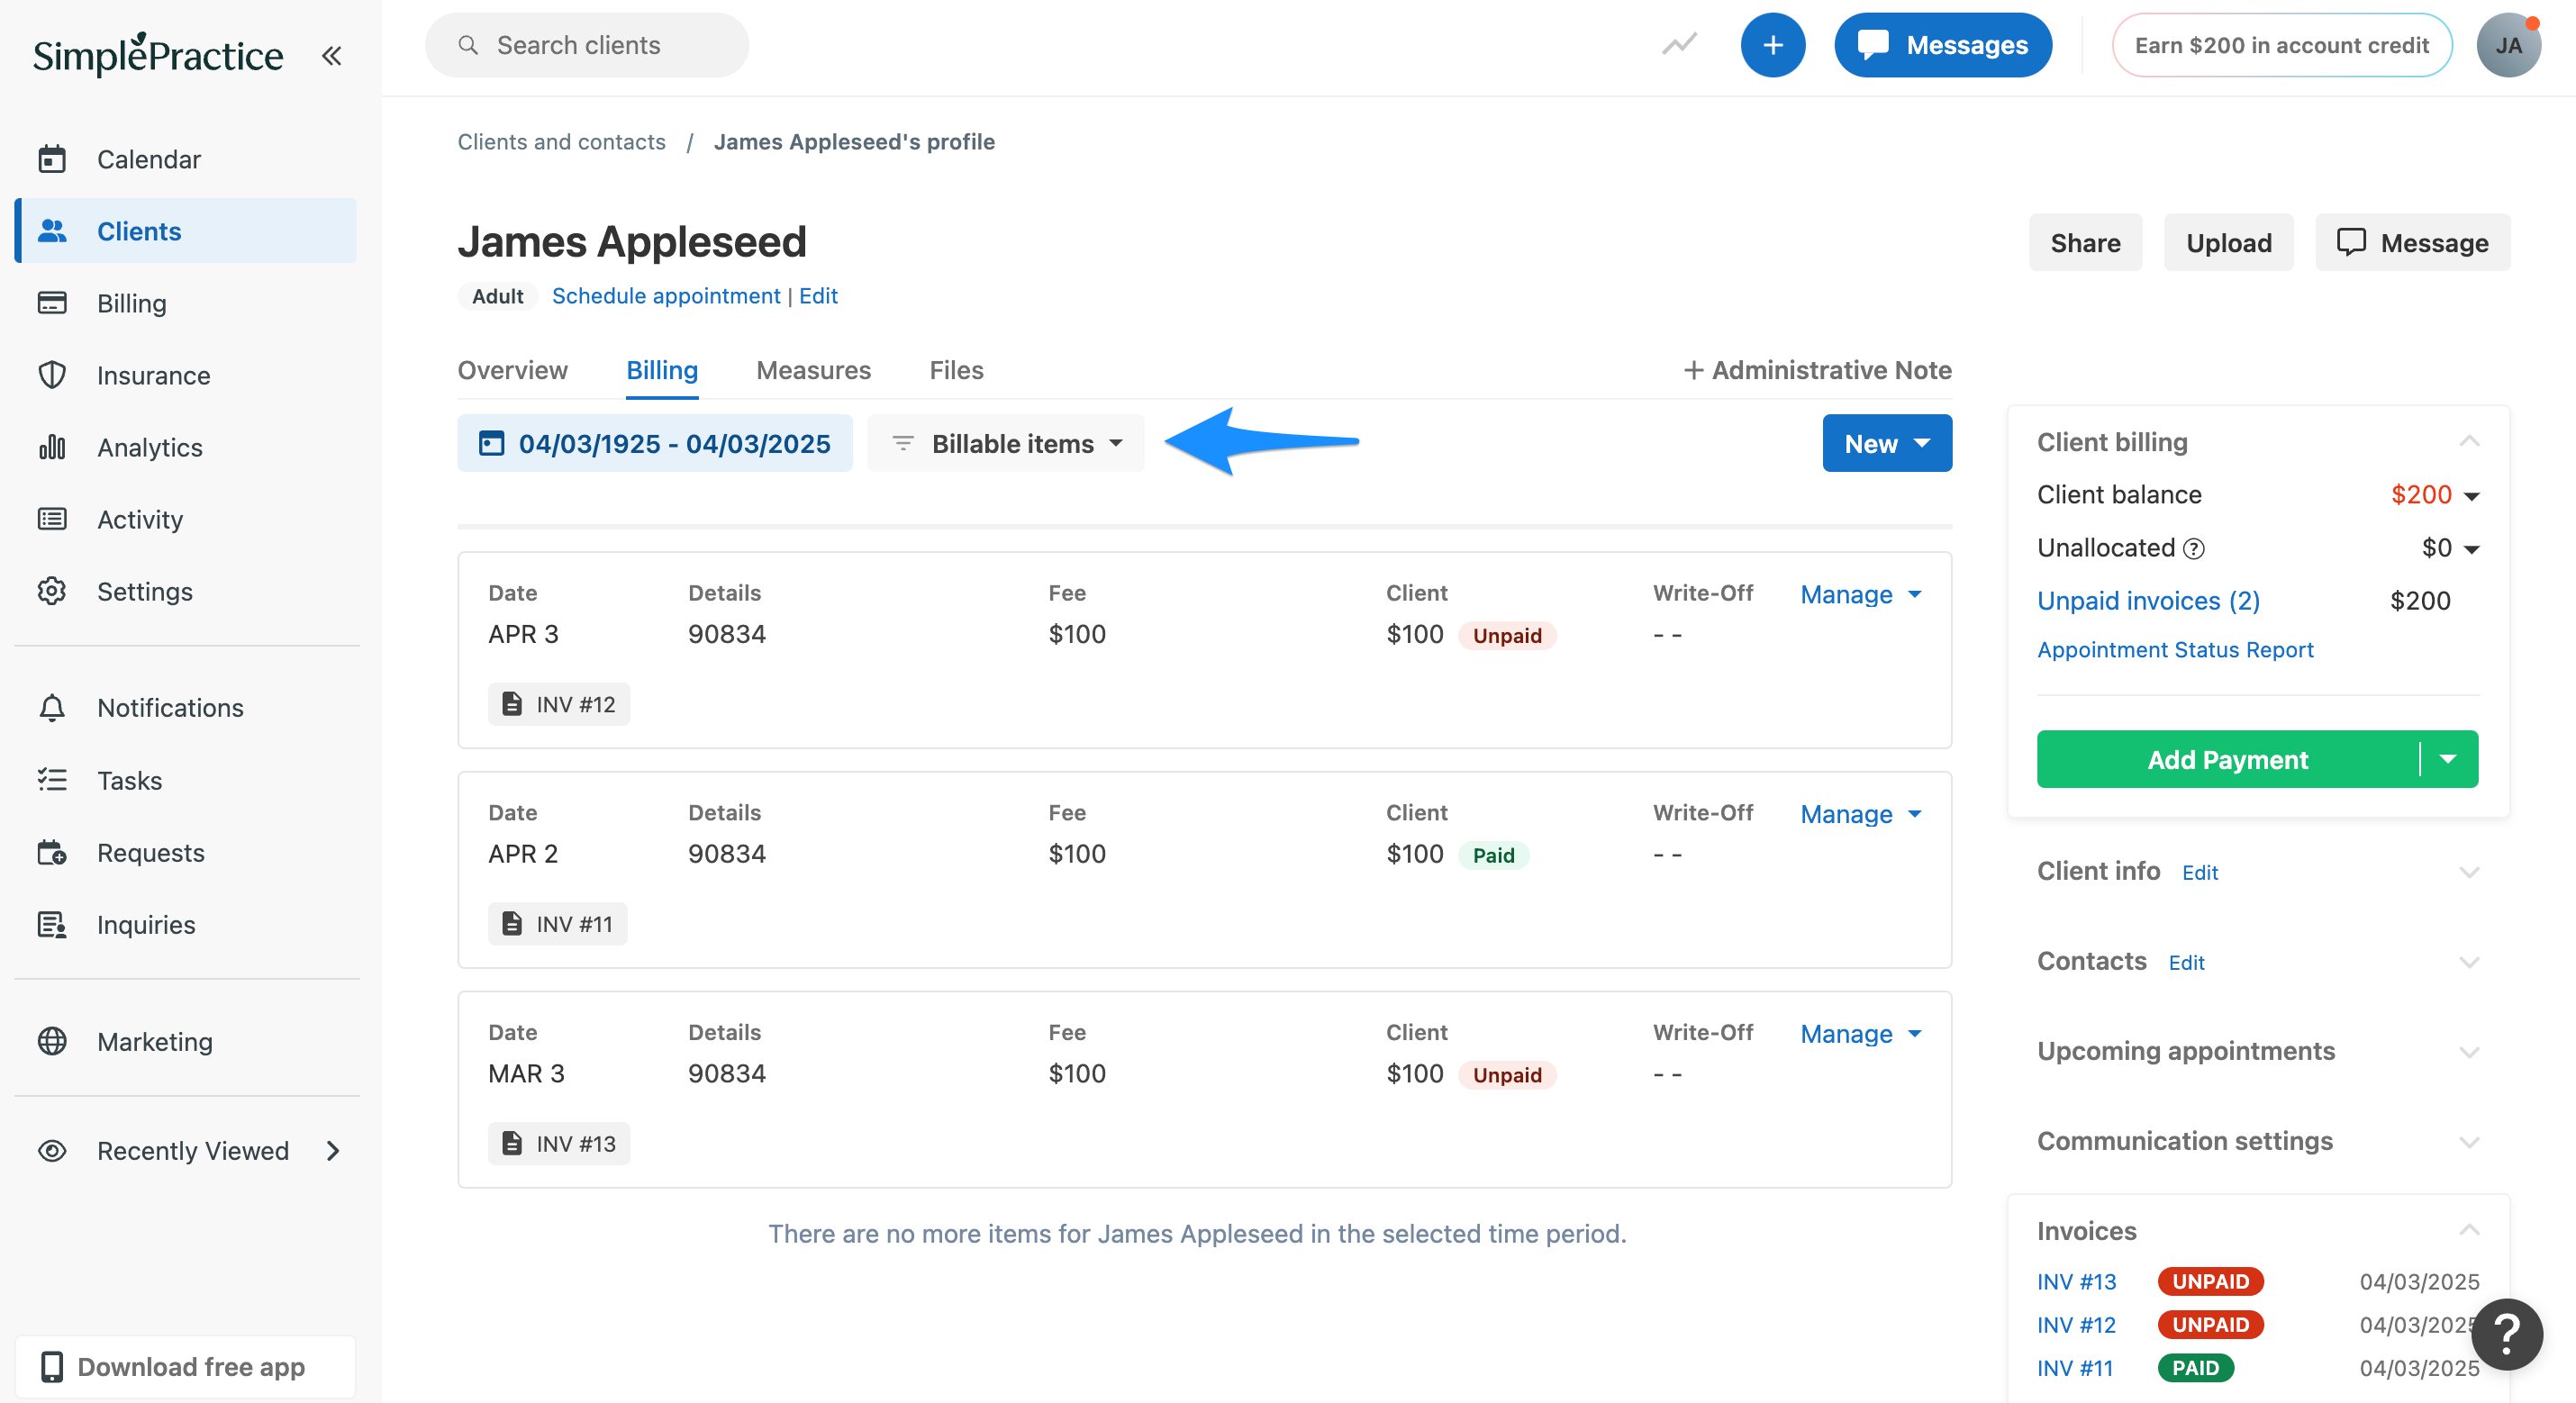Switch to the Files tab

pyautogui.click(x=956, y=370)
